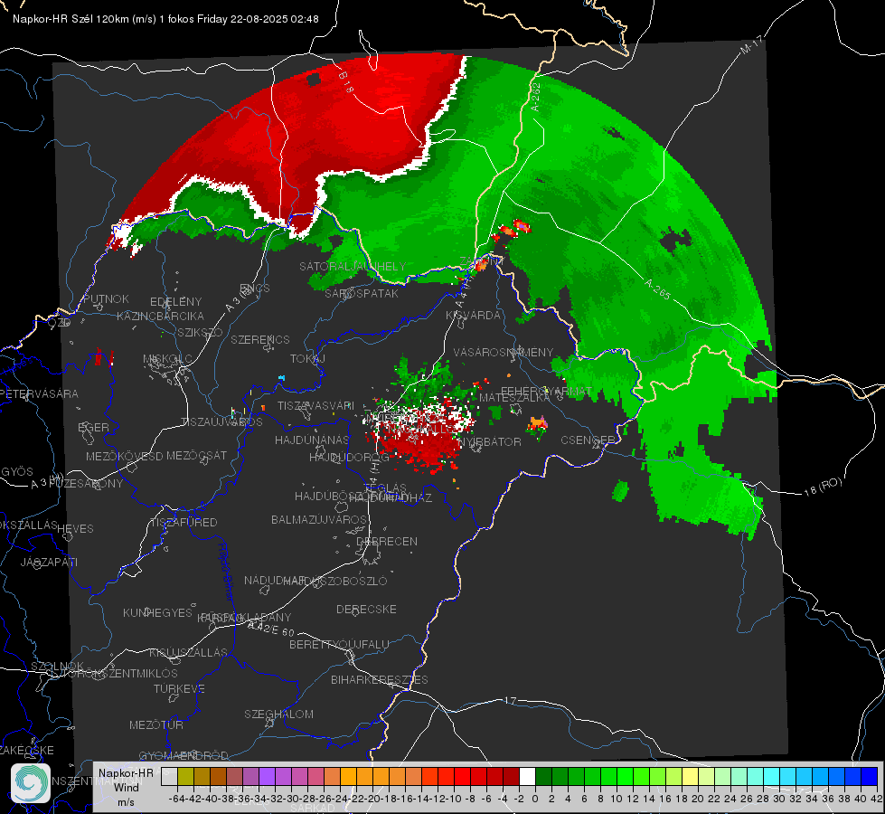This screenshot has height=814, width=885.
Task: Click the TISZAFÜRED label
Action: coord(184,523)
